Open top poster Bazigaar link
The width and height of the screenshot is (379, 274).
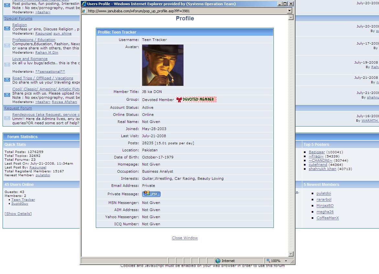317,152
